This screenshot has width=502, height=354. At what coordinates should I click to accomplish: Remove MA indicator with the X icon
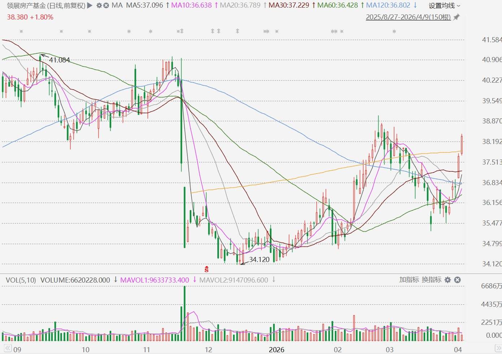tap(106, 5)
